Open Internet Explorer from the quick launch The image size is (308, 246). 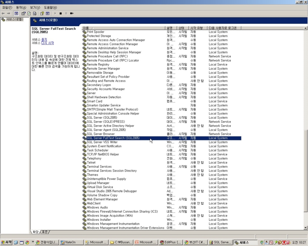pos(16,242)
